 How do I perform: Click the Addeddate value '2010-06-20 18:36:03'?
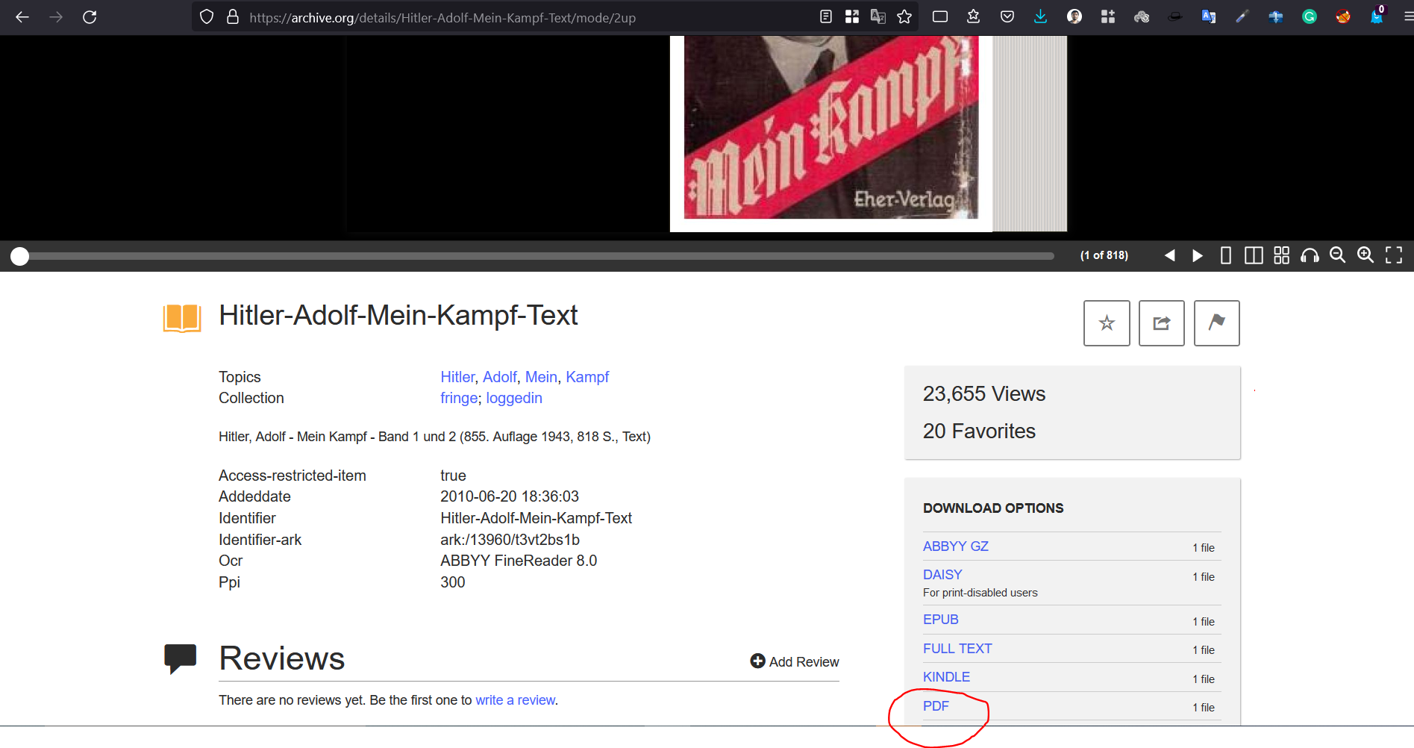tap(510, 496)
